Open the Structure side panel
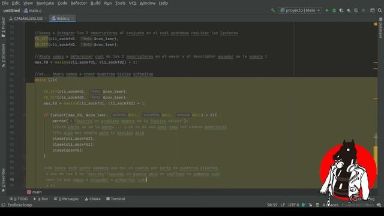The image size is (384, 216). click(x=3, y=55)
